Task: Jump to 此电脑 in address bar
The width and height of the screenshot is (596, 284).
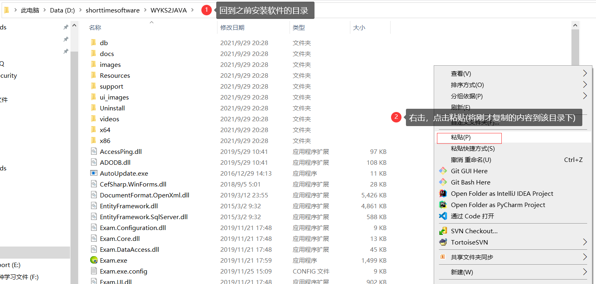Action: click(x=30, y=10)
